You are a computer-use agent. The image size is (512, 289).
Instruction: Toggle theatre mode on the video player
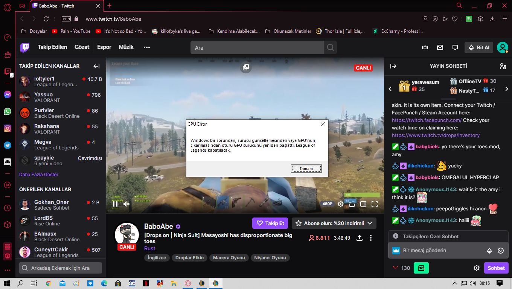pos(363,204)
